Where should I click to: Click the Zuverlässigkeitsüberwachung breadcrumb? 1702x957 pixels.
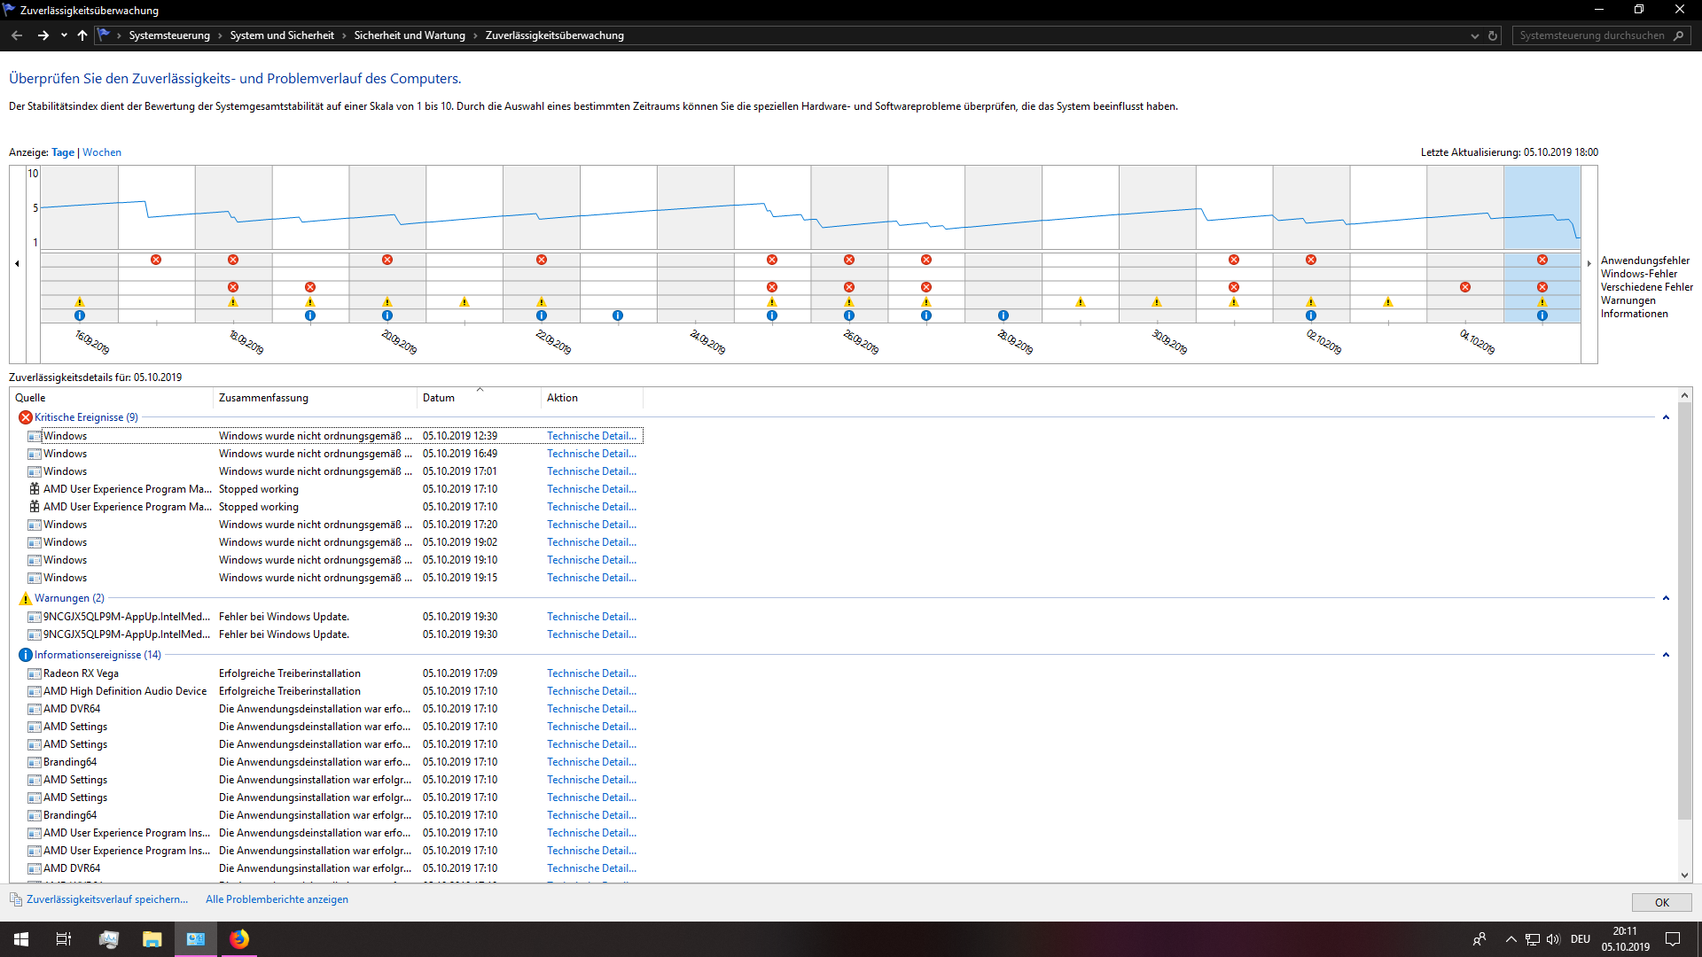[555, 35]
